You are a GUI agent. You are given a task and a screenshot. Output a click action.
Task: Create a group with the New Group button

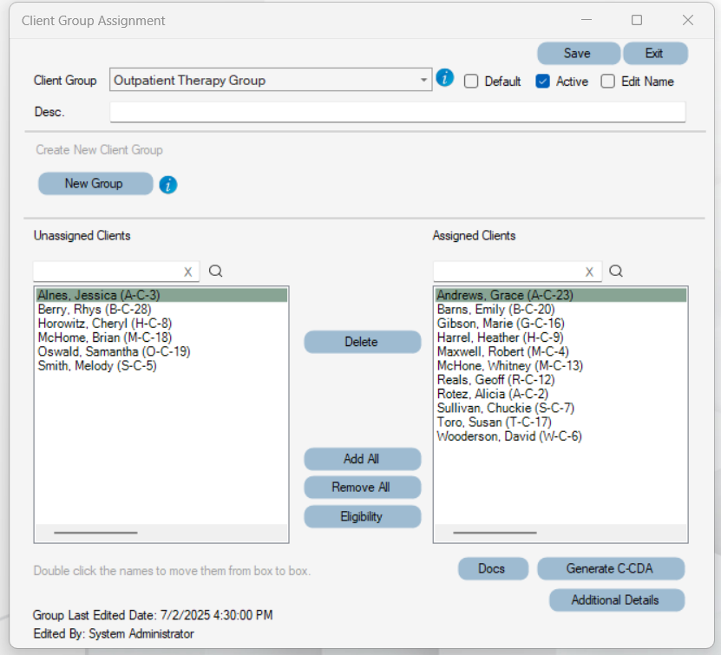point(95,183)
